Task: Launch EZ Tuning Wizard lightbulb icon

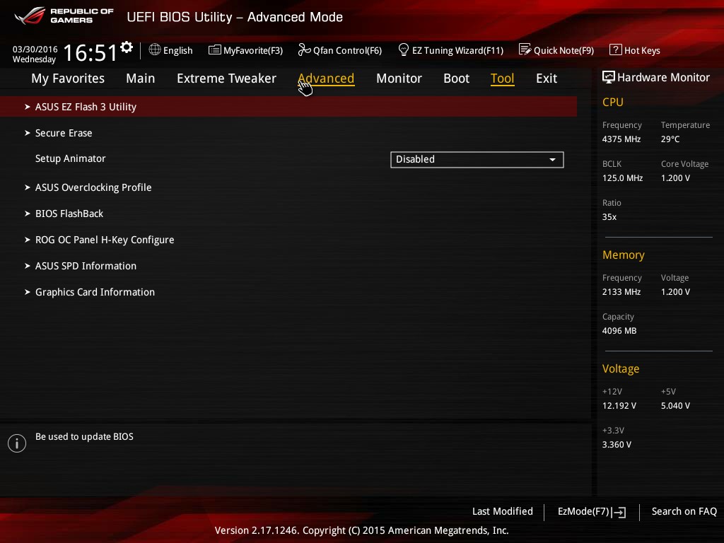Action: [403, 49]
